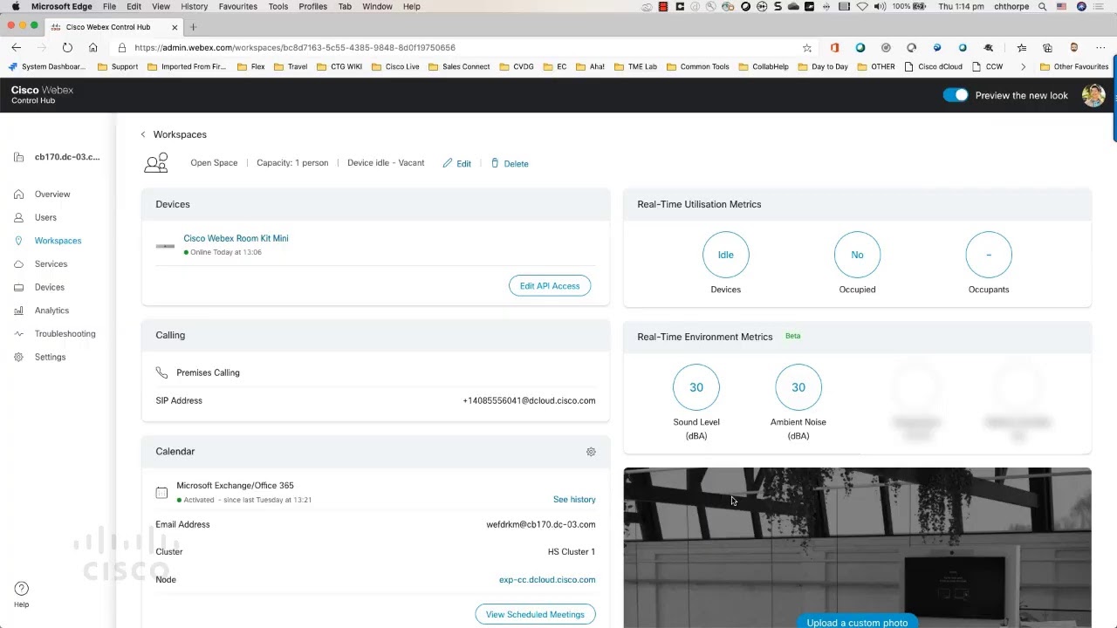Open the Common Tools bookmarks folder
The height and width of the screenshot is (628, 1117).
(x=697, y=66)
